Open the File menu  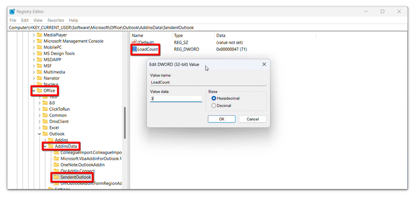coord(13,20)
